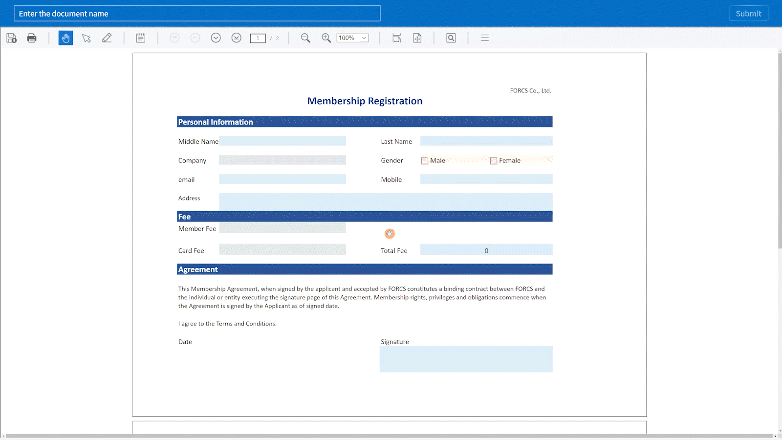
Task: Click the document name input field
Action: point(197,14)
